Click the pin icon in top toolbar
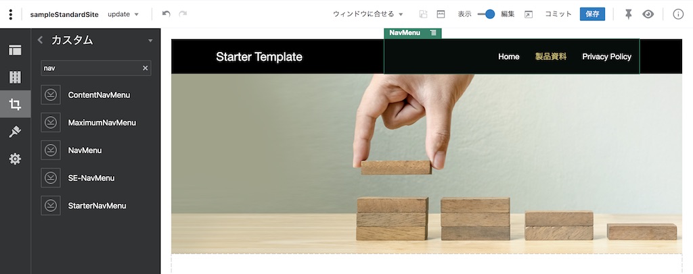 628,14
